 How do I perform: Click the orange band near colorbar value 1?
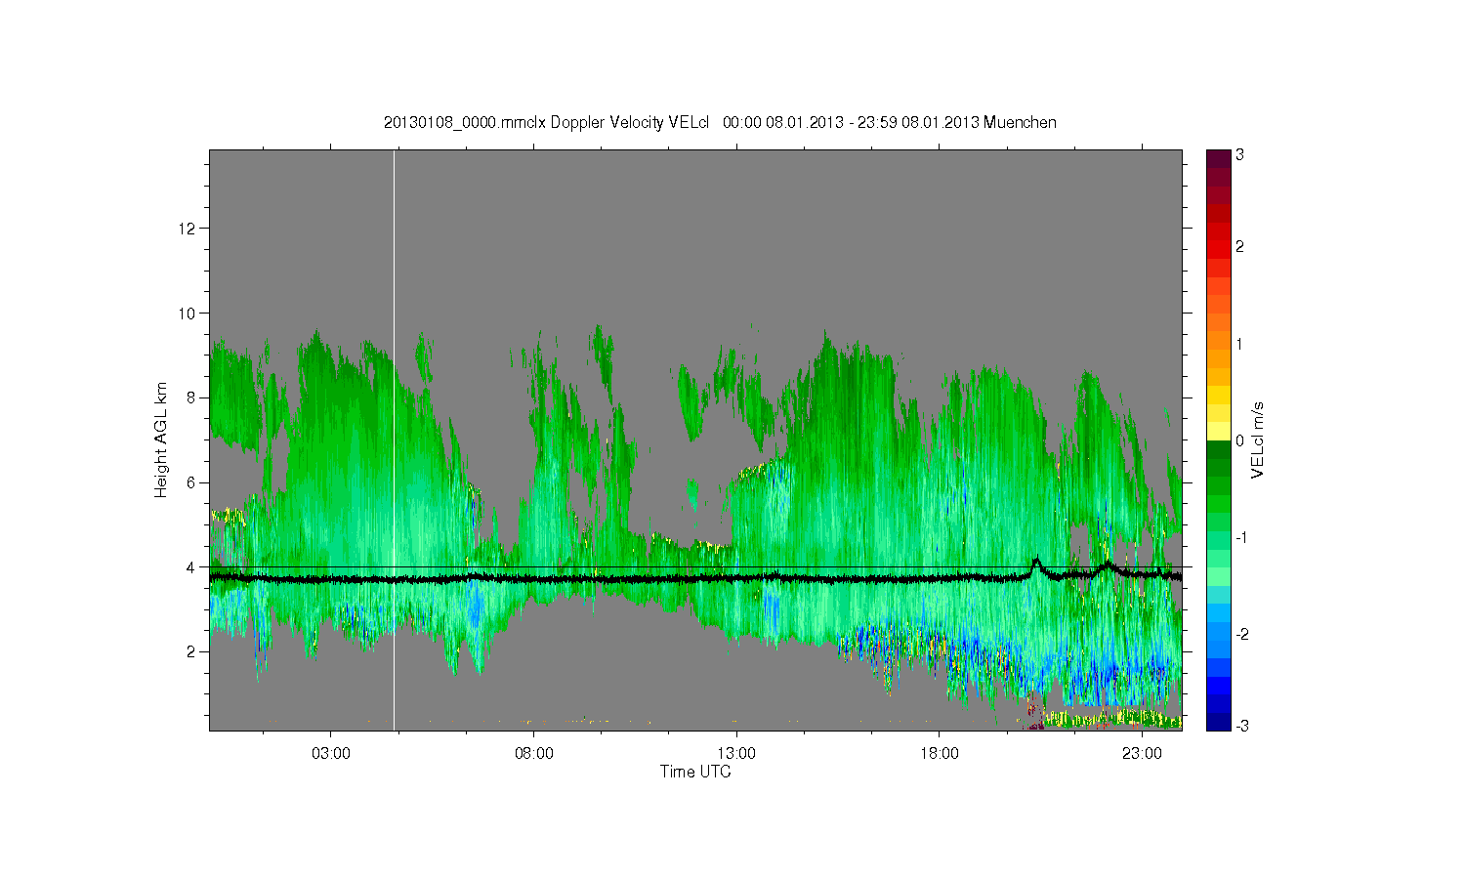tap(1218, 344)
